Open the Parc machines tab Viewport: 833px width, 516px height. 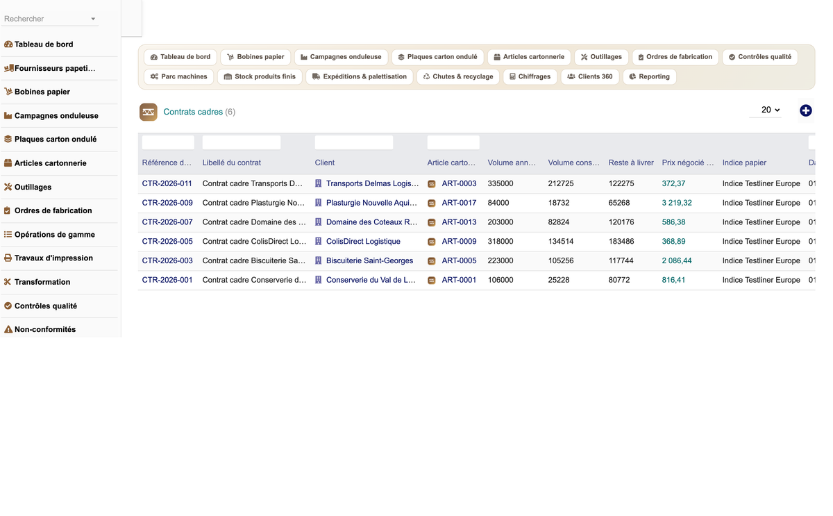click(179, 76)
